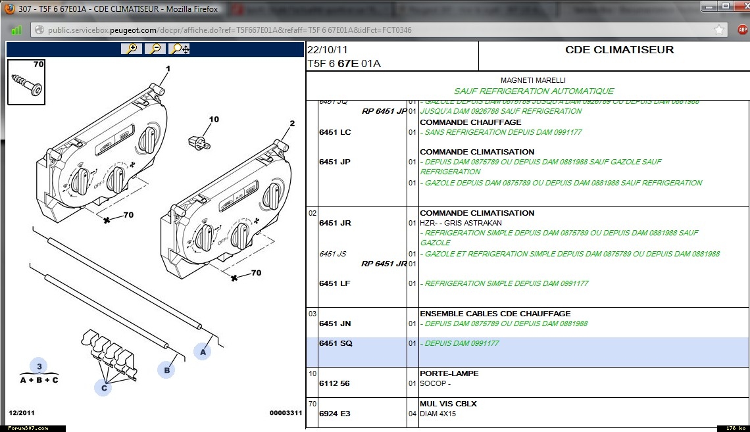Click the zoom out magnifier icon
The height and width of the screenshot is (432, 750).
click(155, 49)
